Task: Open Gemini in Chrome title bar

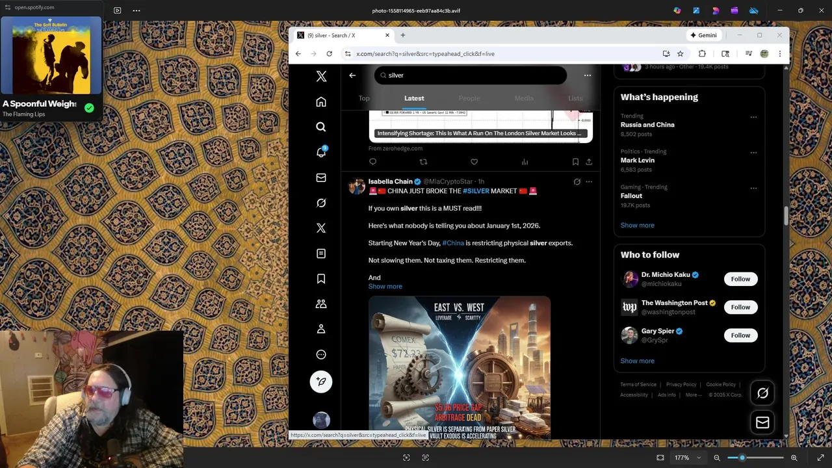Action: pyautogui.click(x=704, y=35)
